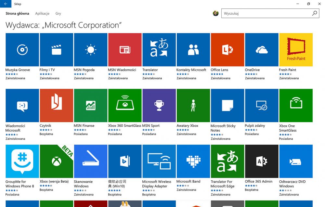Open the GroupMe for Windows Phone 8 tile
Viewport: 325px width, 207px height.
pyautogui.click(x=22, y=161)
